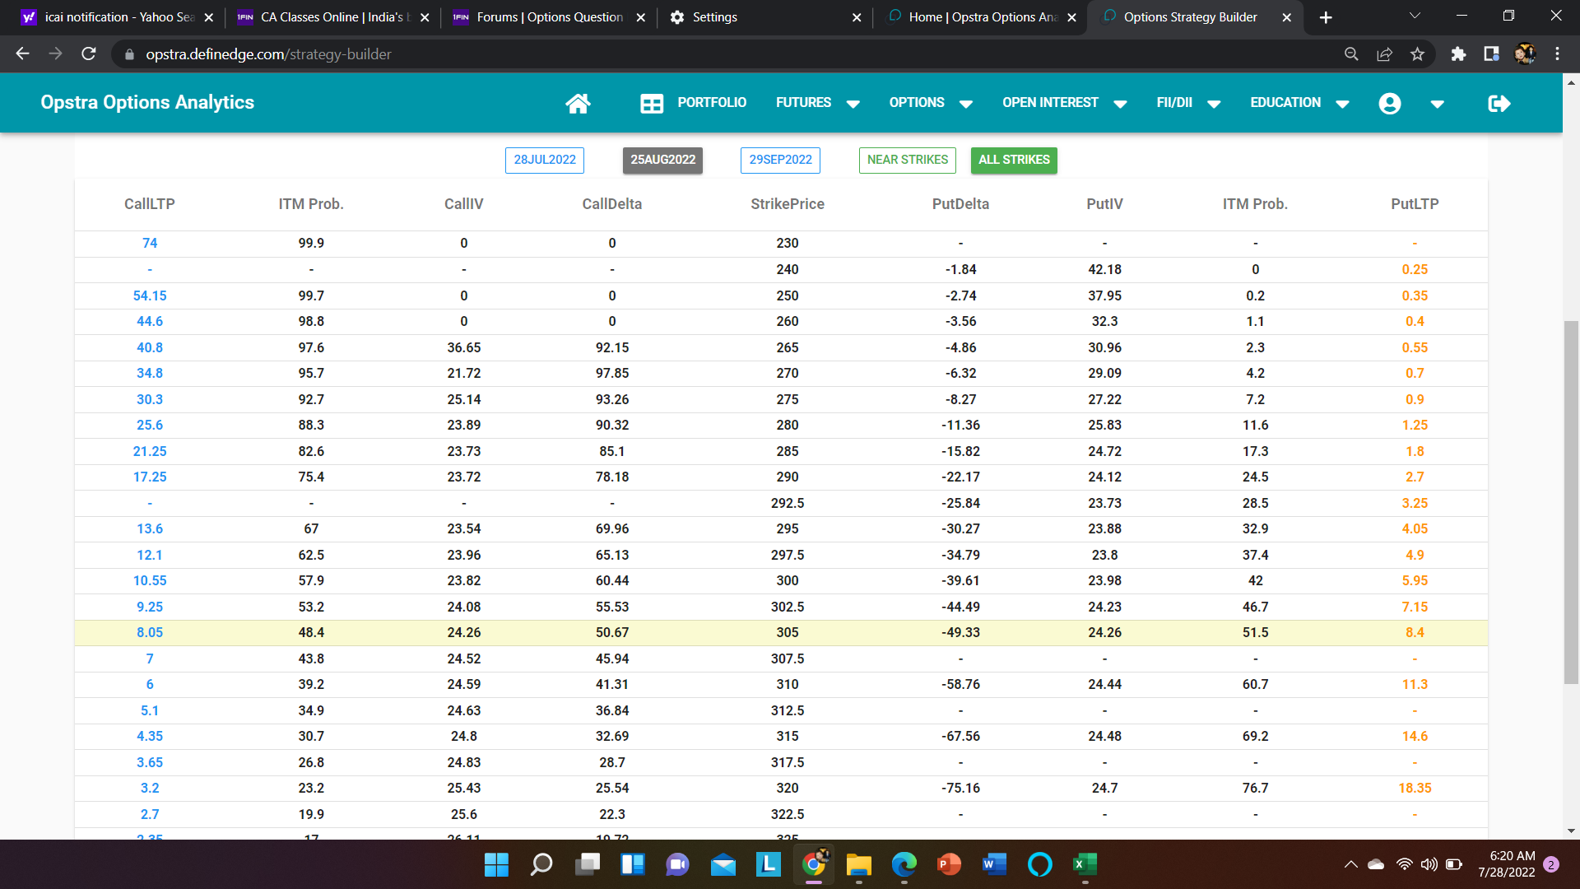Toggle ALL STRIKES filter
Viewport: 1580px width, 889px height.
[1014, 160]
